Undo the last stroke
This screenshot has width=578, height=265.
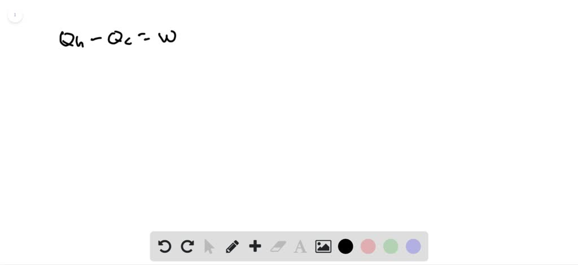click(x=164, y=246)
